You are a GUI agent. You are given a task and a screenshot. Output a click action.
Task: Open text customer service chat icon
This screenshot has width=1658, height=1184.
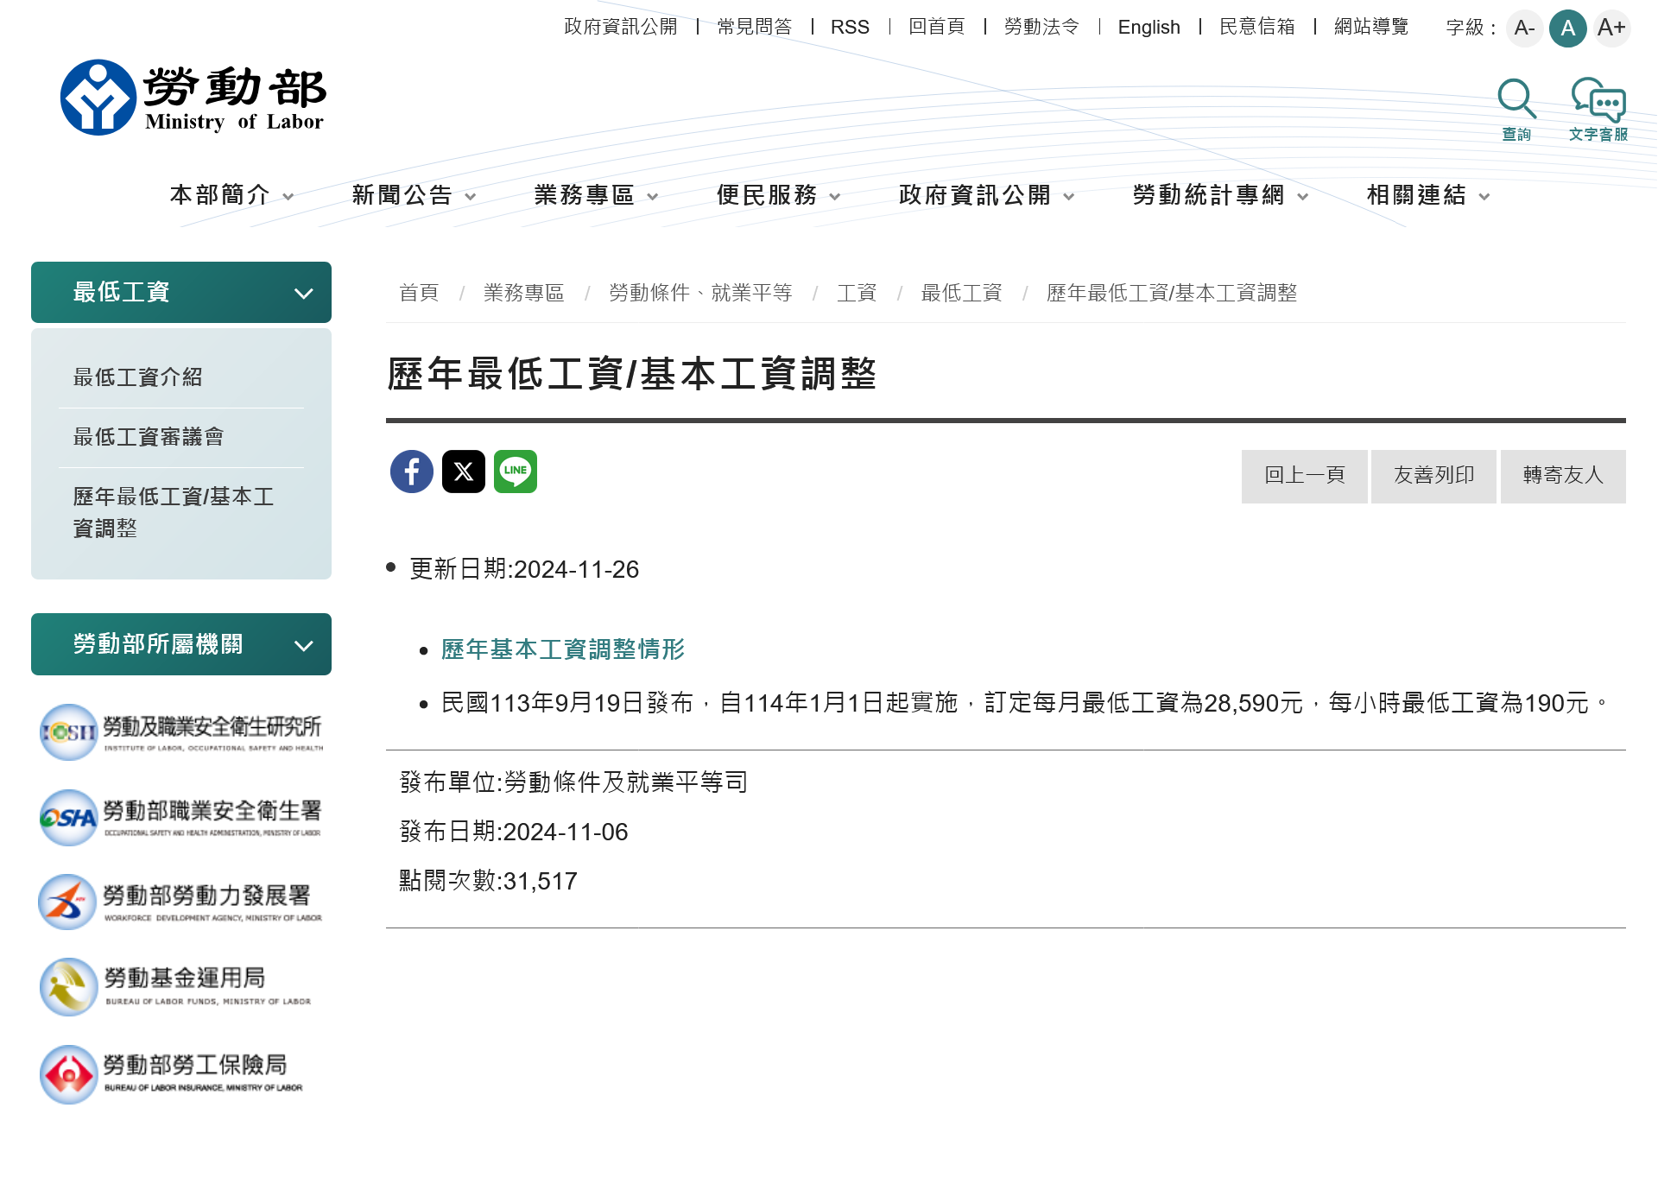tap(1598, 102)
